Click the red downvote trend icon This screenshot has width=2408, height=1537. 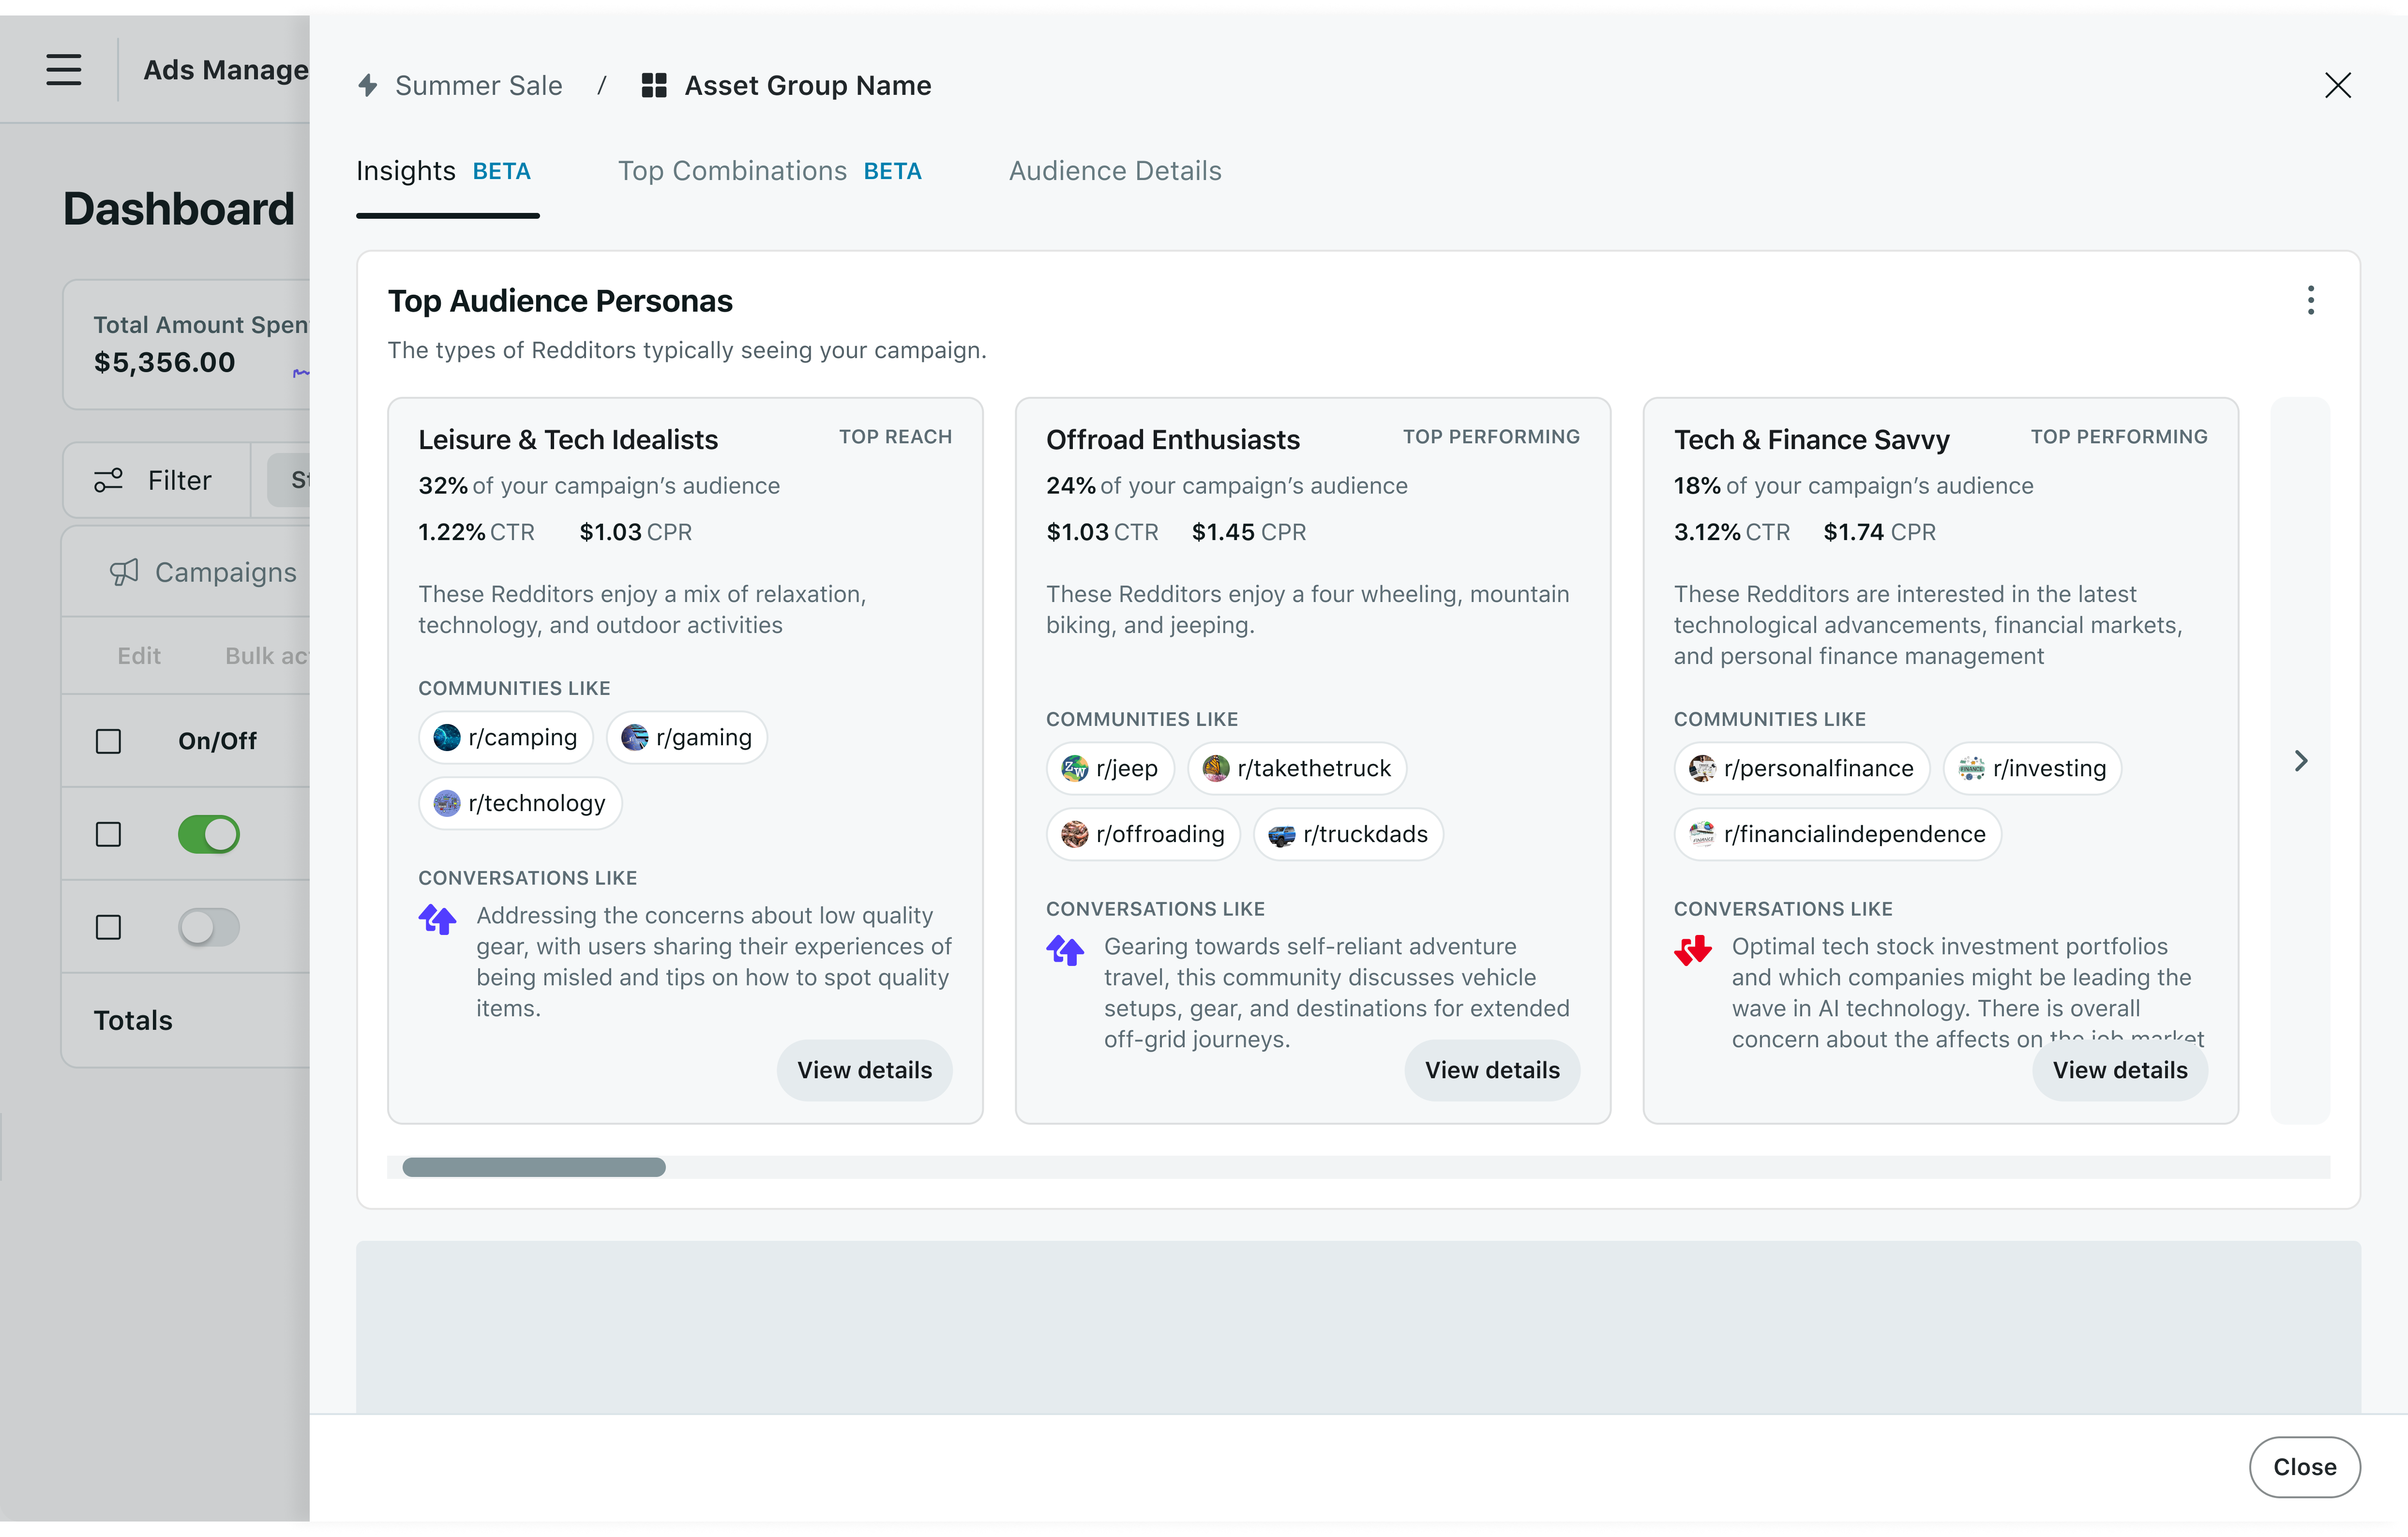tap(1693, 950)
